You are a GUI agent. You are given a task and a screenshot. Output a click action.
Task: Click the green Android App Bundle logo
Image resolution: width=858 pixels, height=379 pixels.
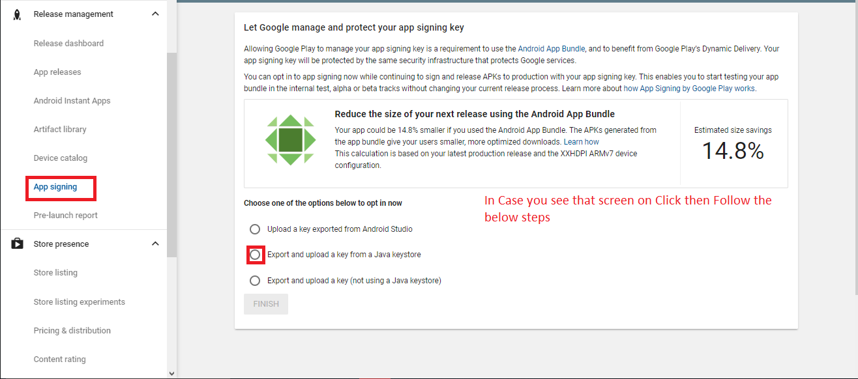pyautogui.click(x=290, y=140)
